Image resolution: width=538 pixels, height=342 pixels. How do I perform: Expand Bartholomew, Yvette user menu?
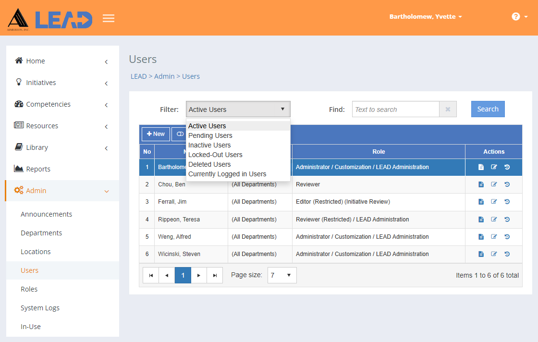(x=426, y=16)
